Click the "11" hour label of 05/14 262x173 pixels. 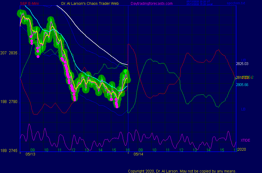click(168, 150)
